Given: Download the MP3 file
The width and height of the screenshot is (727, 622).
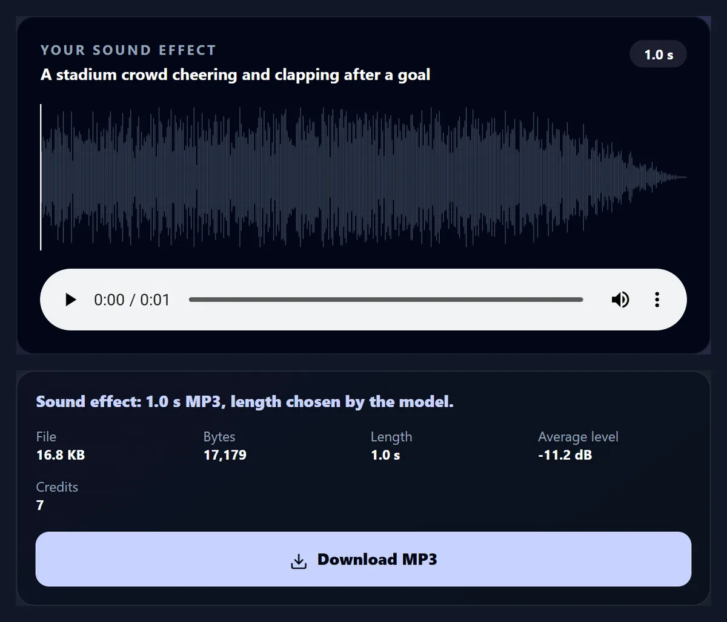Looking at the screenshot, I should tap(363, 559).
